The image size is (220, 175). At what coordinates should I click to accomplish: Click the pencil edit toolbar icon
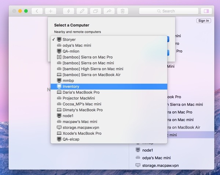(x=82, y=11)
